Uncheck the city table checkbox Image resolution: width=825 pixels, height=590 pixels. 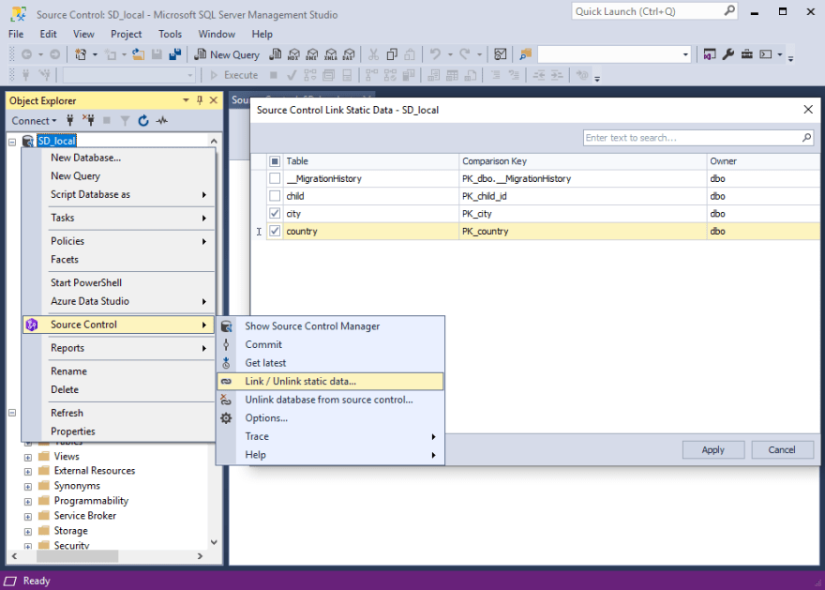click(275, 213)
